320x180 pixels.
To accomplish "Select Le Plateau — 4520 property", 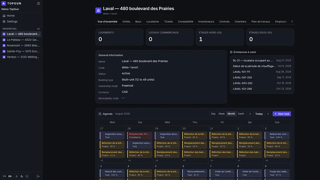I will pyautogui.click(x=21, y=40).
